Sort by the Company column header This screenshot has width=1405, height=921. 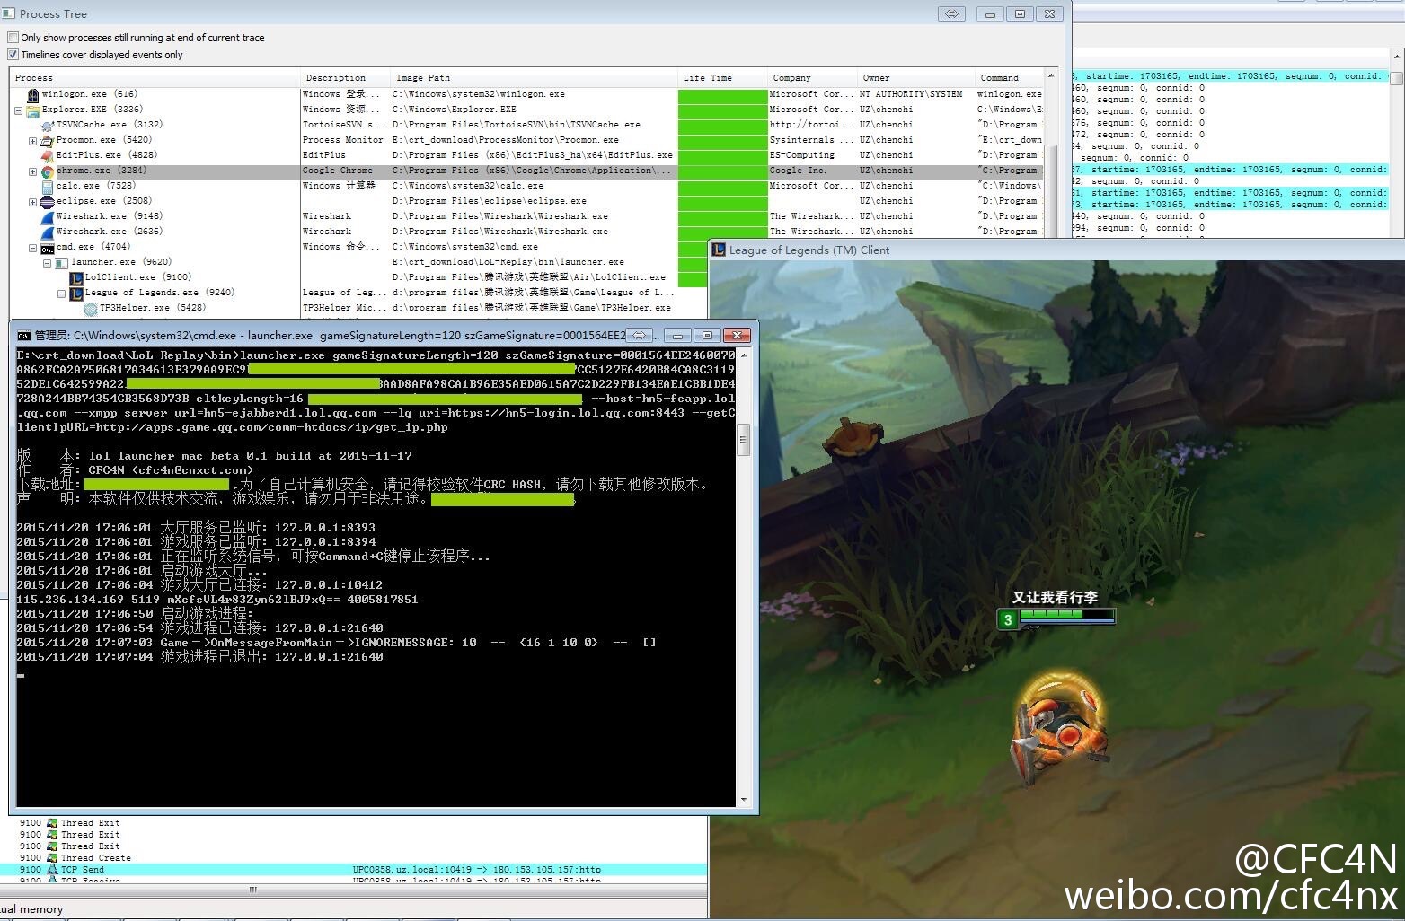coord(812,78)
